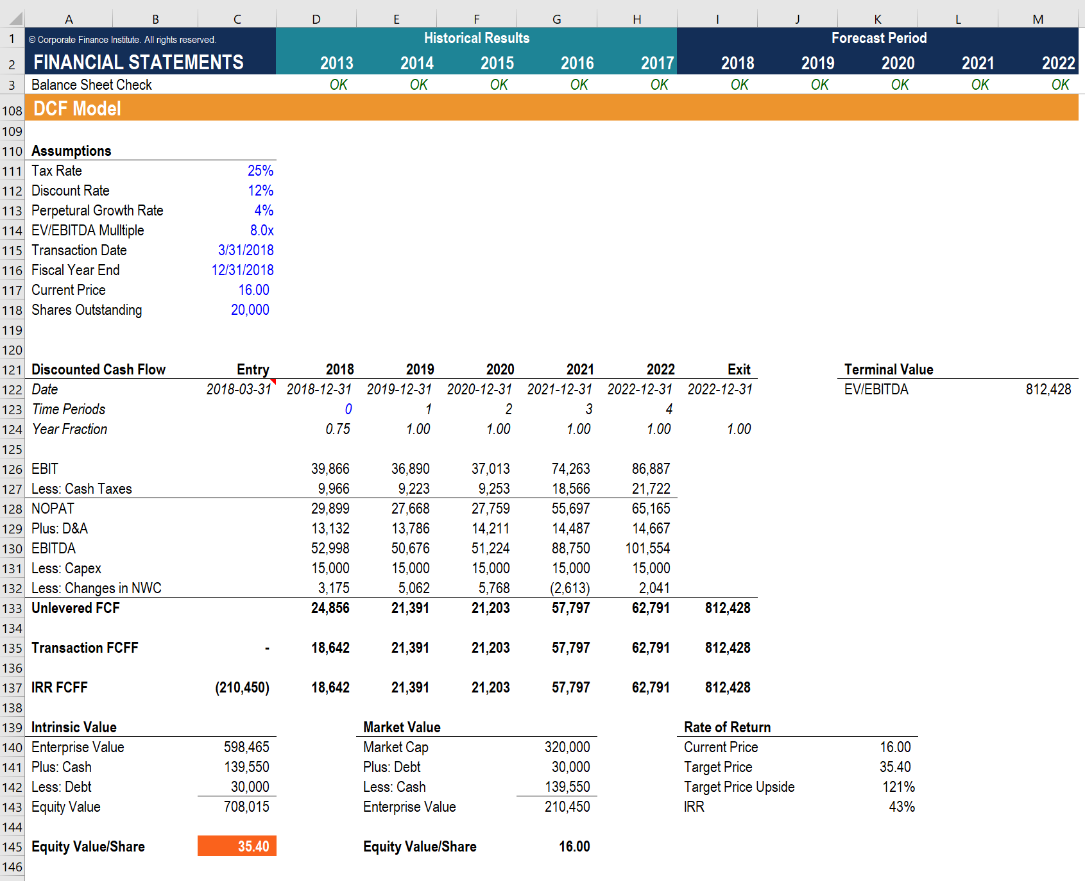Click the Discount Rate 12% cell
The image size is (1085, 881).
point(237,190)
